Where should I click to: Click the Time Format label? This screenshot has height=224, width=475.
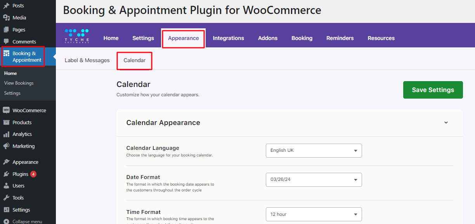click(144, 212)
